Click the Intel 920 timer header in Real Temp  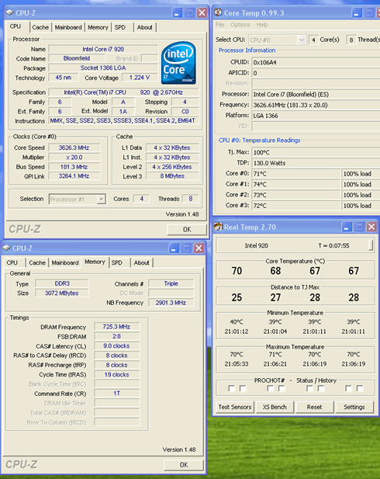tap(295, 245)
